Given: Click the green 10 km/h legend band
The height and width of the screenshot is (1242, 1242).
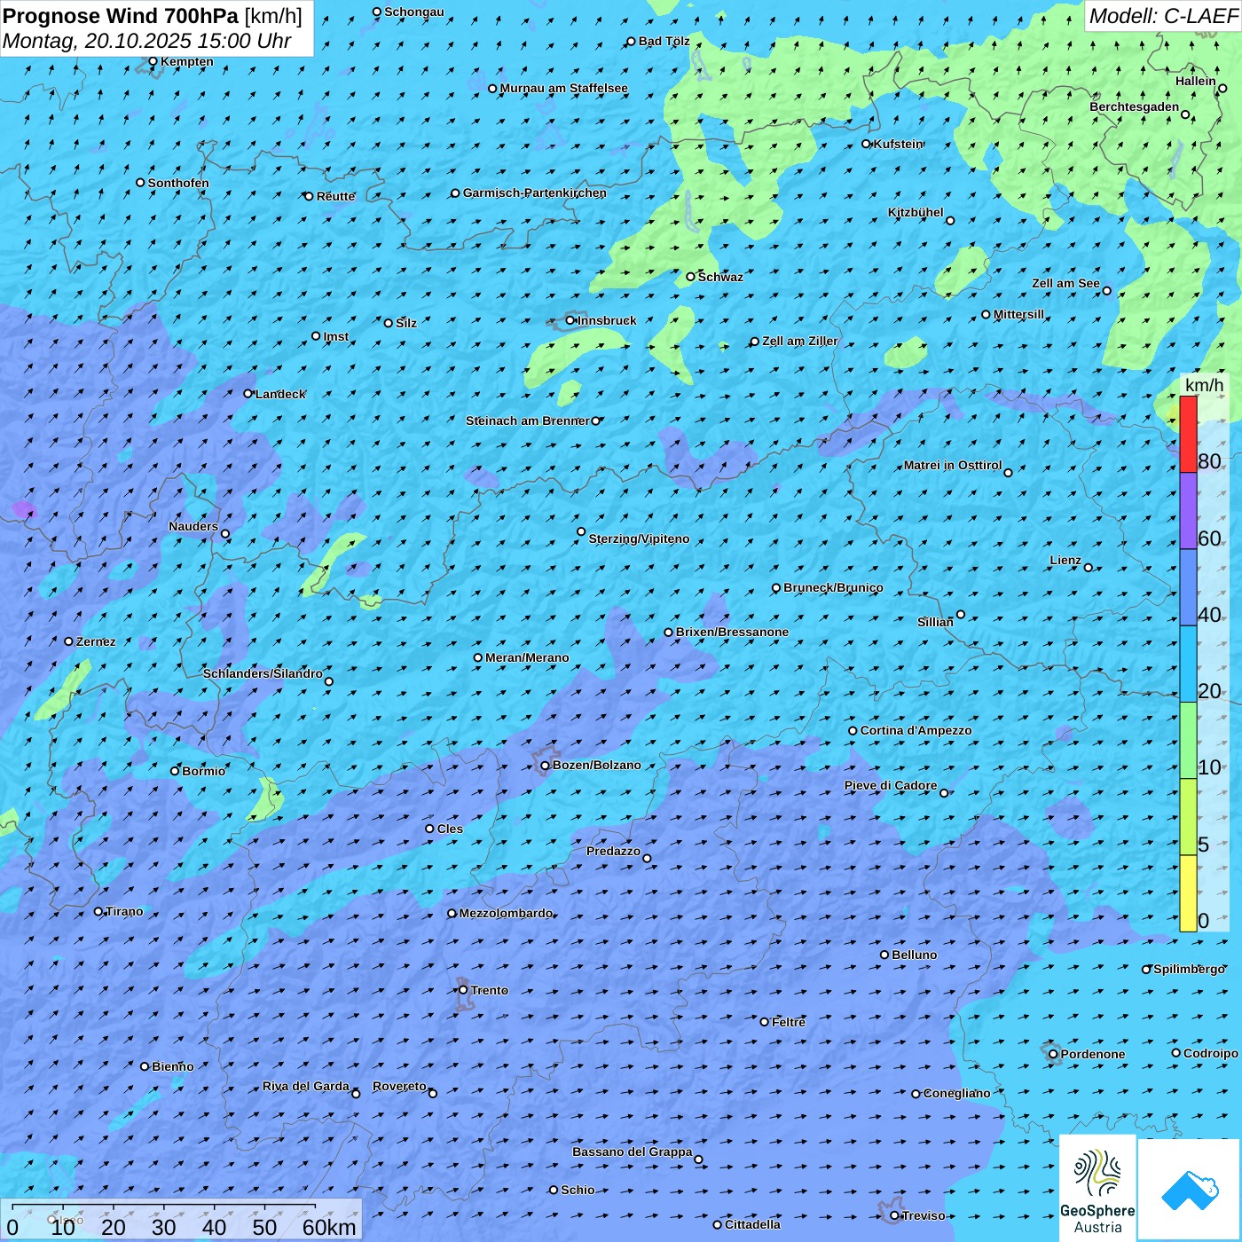Looking at the screenshot, I should (x=1188, y=741).
